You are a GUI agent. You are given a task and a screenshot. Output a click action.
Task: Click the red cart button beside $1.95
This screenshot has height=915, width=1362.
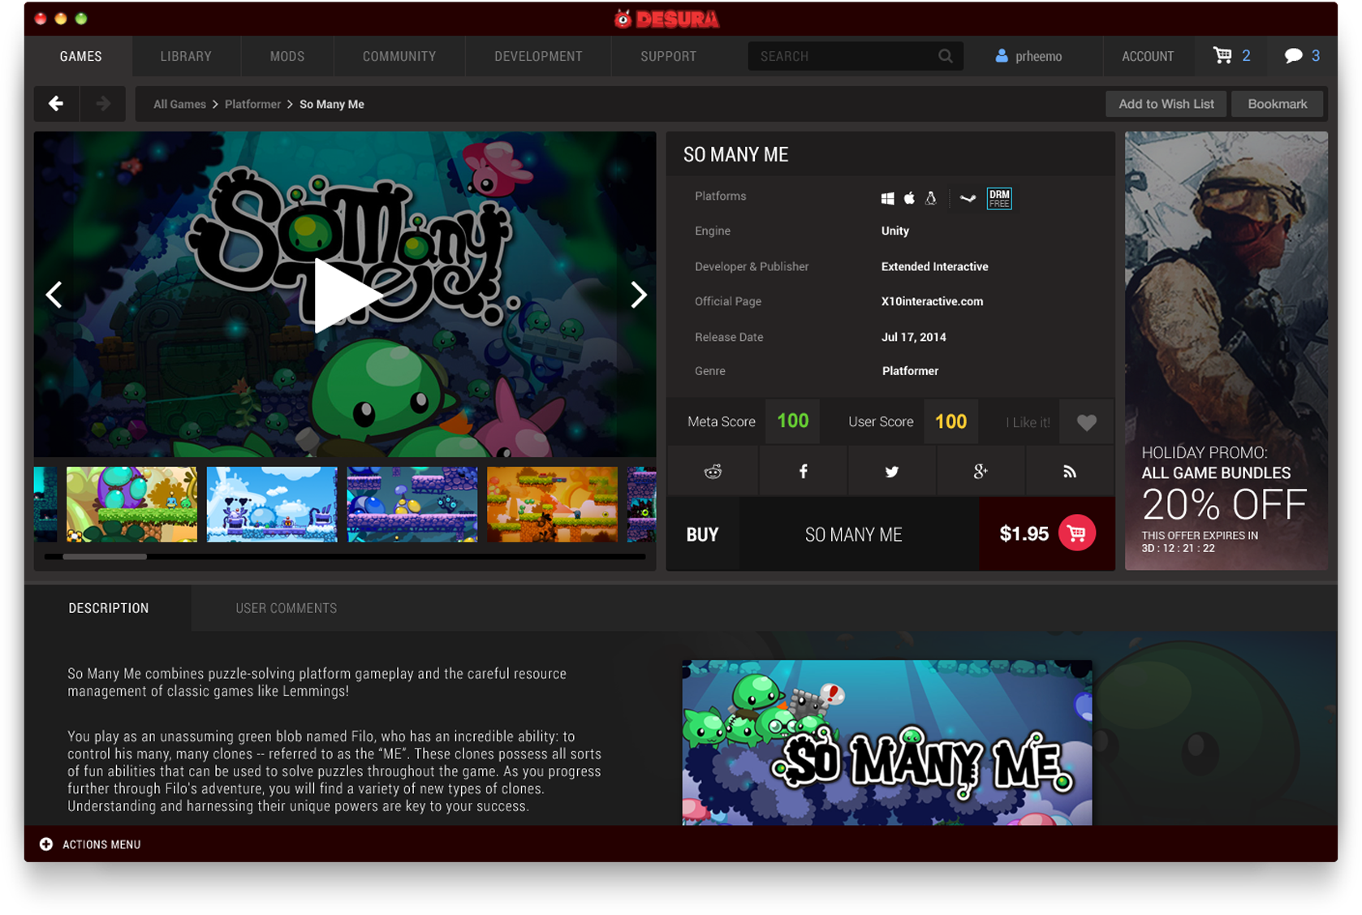[x=1077, y=533]
